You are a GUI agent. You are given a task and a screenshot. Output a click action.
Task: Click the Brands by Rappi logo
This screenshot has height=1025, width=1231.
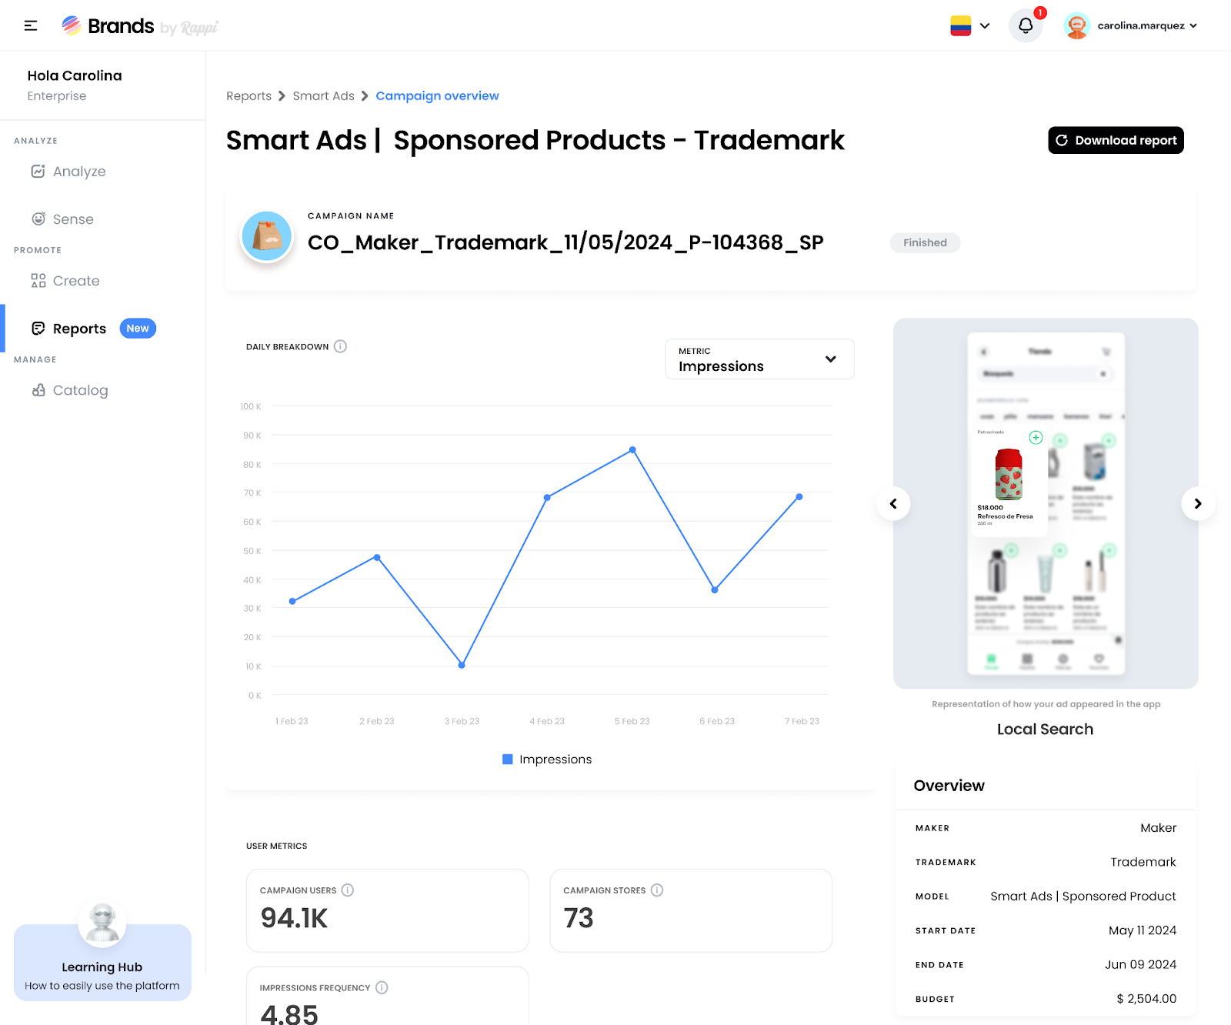tap(140, 26)
